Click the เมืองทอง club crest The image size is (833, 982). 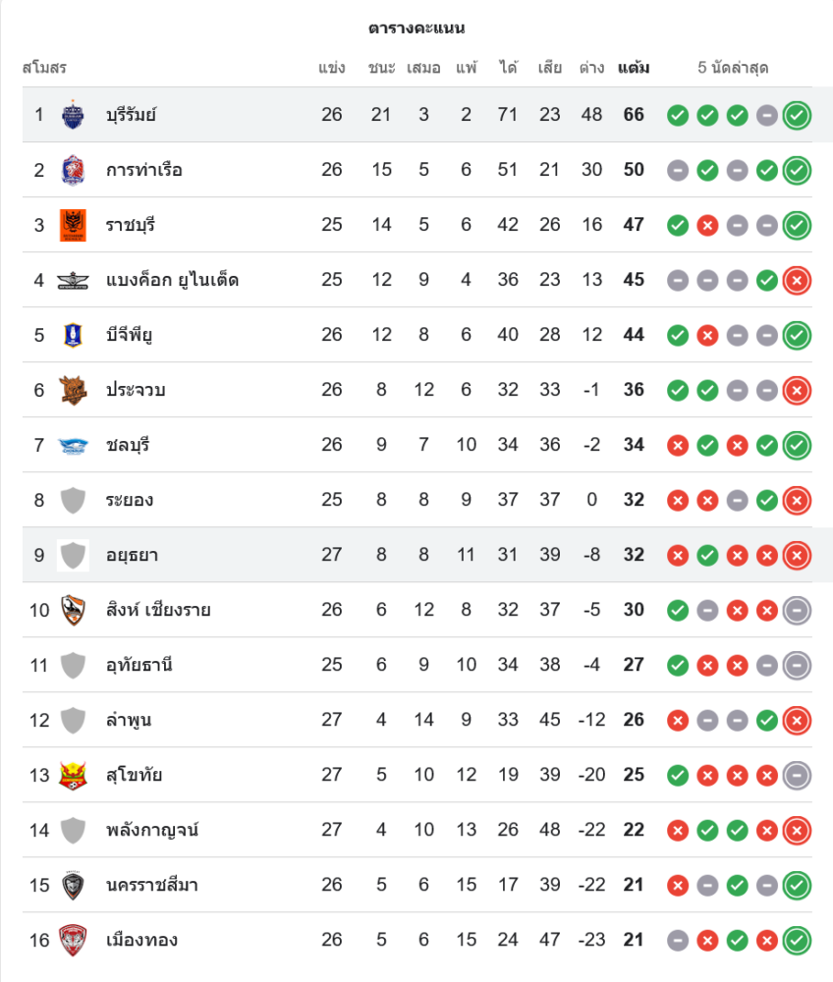click(73, 940)
